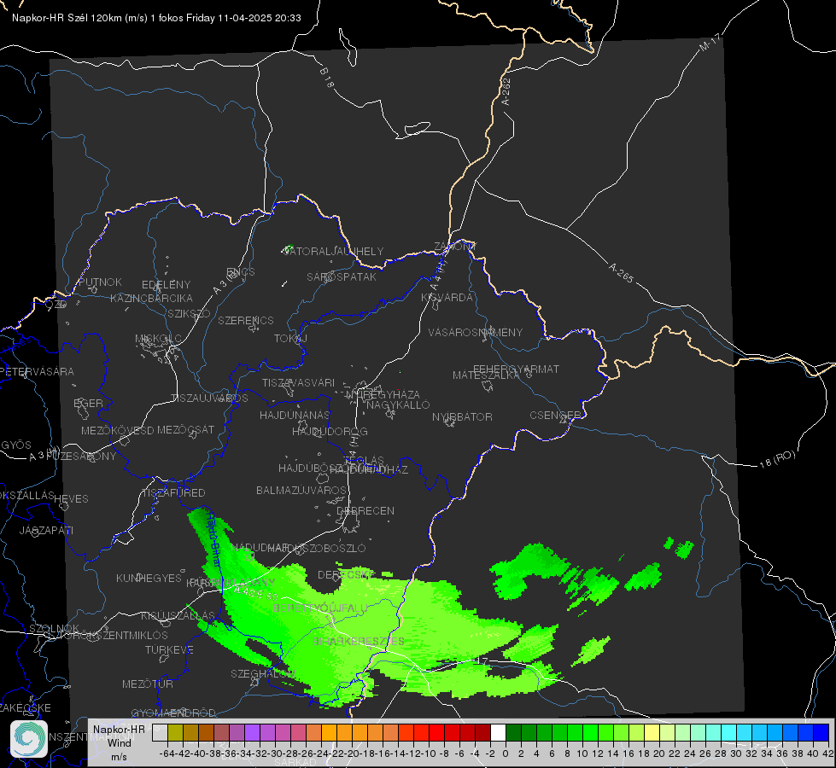Click the A-262 road label
This screenshot has height=768, width=836.
click(x=506, y=91)
